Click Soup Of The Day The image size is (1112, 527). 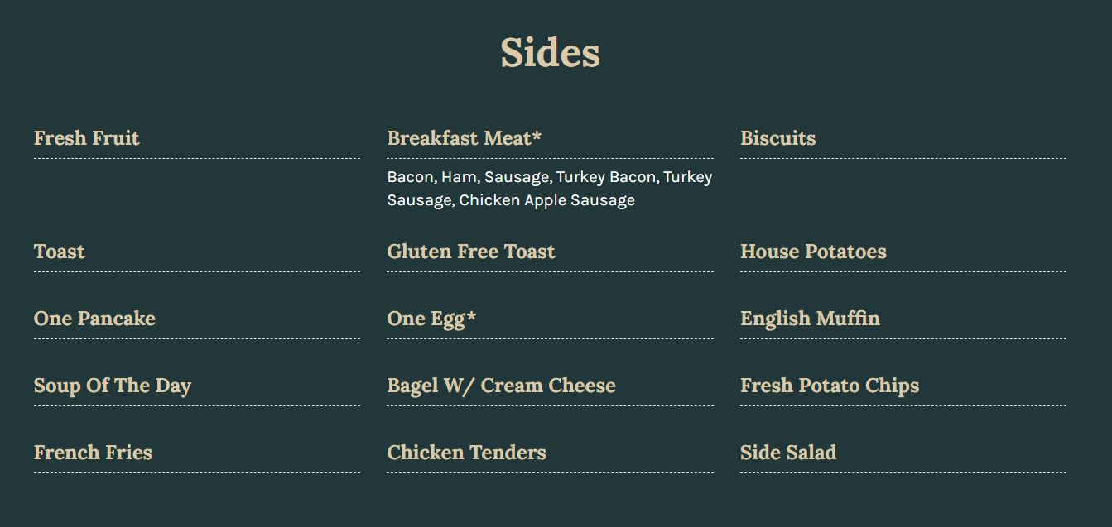point(113,386)
